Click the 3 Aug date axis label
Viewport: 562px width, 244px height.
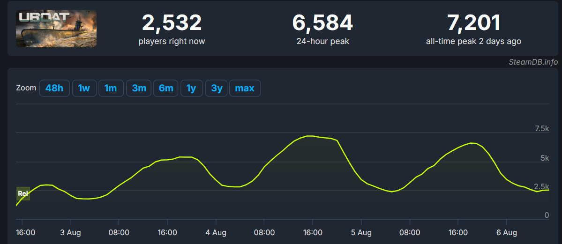(x=70, y=232)
